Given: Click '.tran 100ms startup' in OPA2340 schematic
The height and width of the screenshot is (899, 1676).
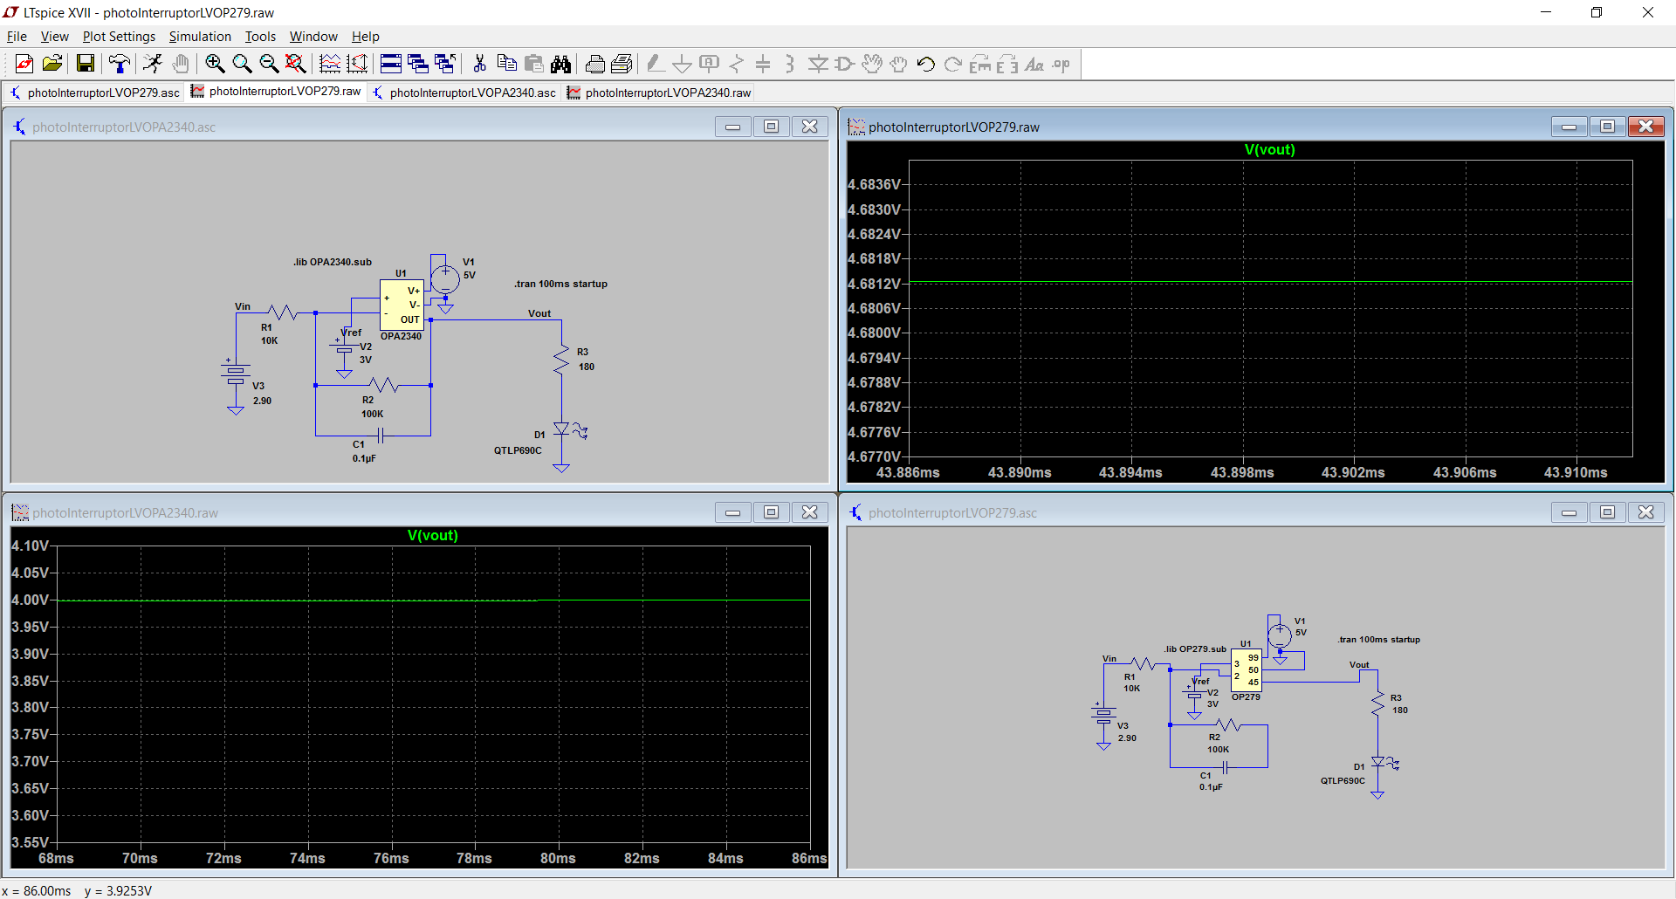Looking at the screenshot, I should 560,284.
